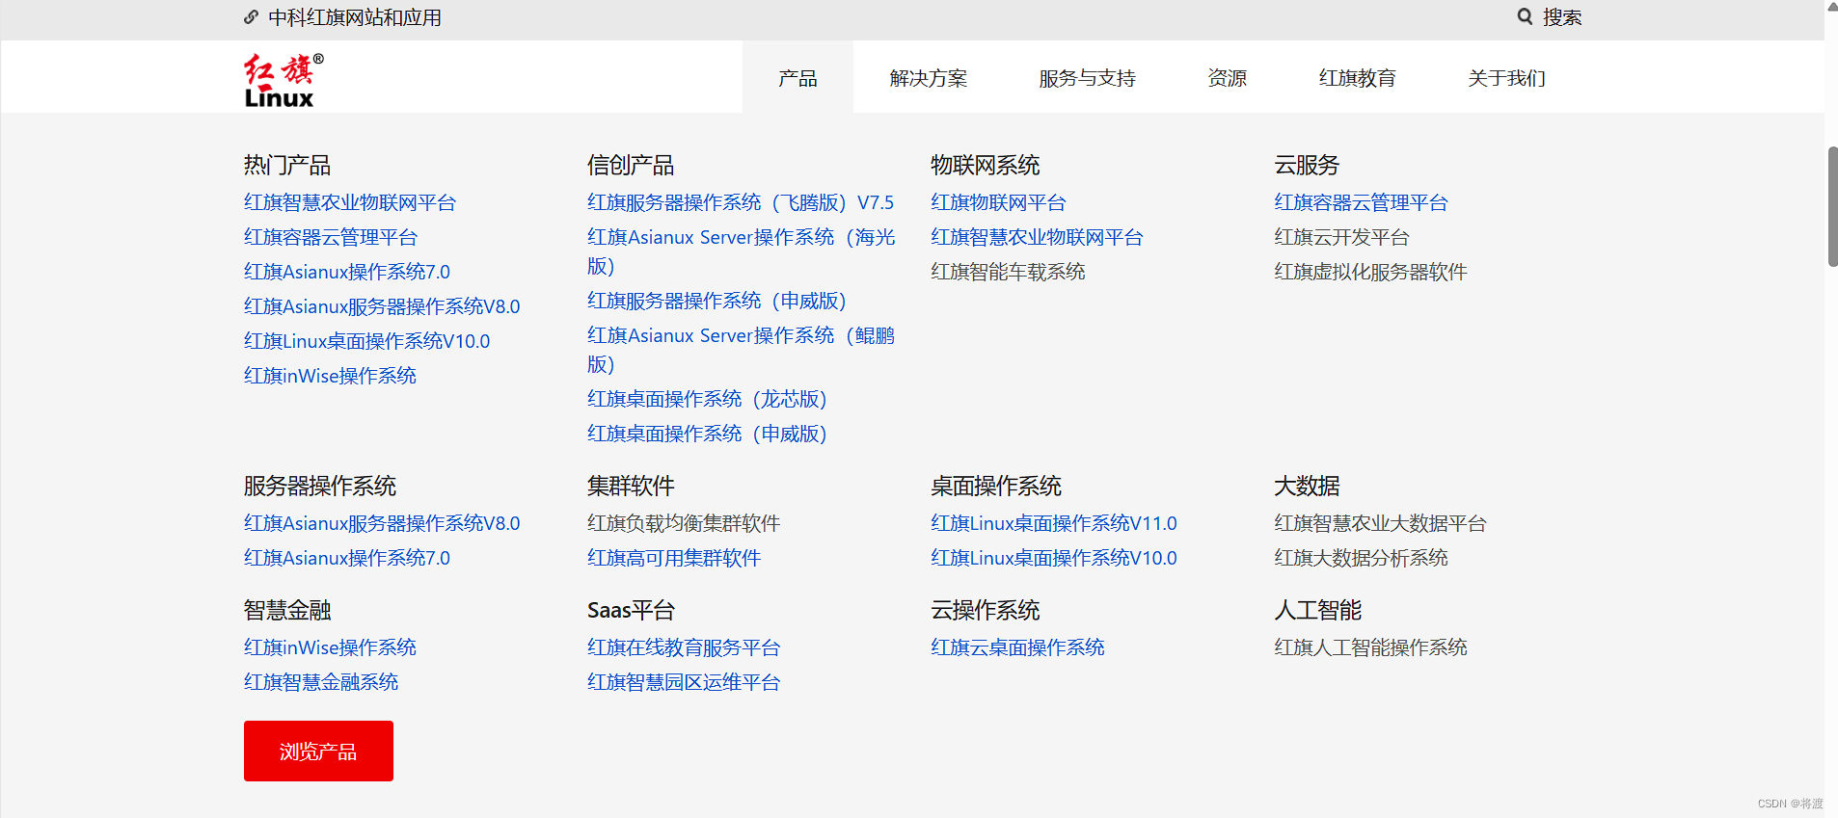Screen dimensions: 1838x818
Task: Open 红旗服务器操作系统(申威版) link
Action: pyautogui.click(x=716, y=301)
